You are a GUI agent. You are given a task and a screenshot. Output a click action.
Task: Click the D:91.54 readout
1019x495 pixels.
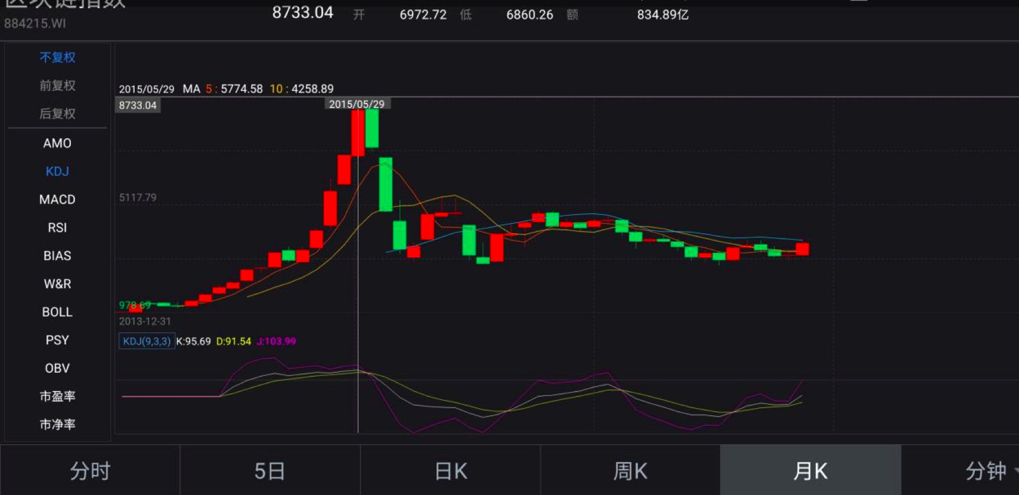coord(233,341)
